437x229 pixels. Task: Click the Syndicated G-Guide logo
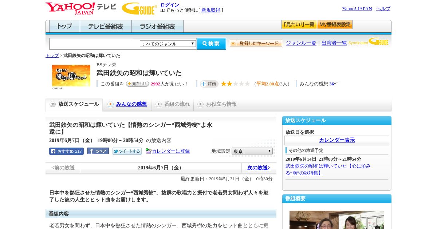[x=368, y=42]
